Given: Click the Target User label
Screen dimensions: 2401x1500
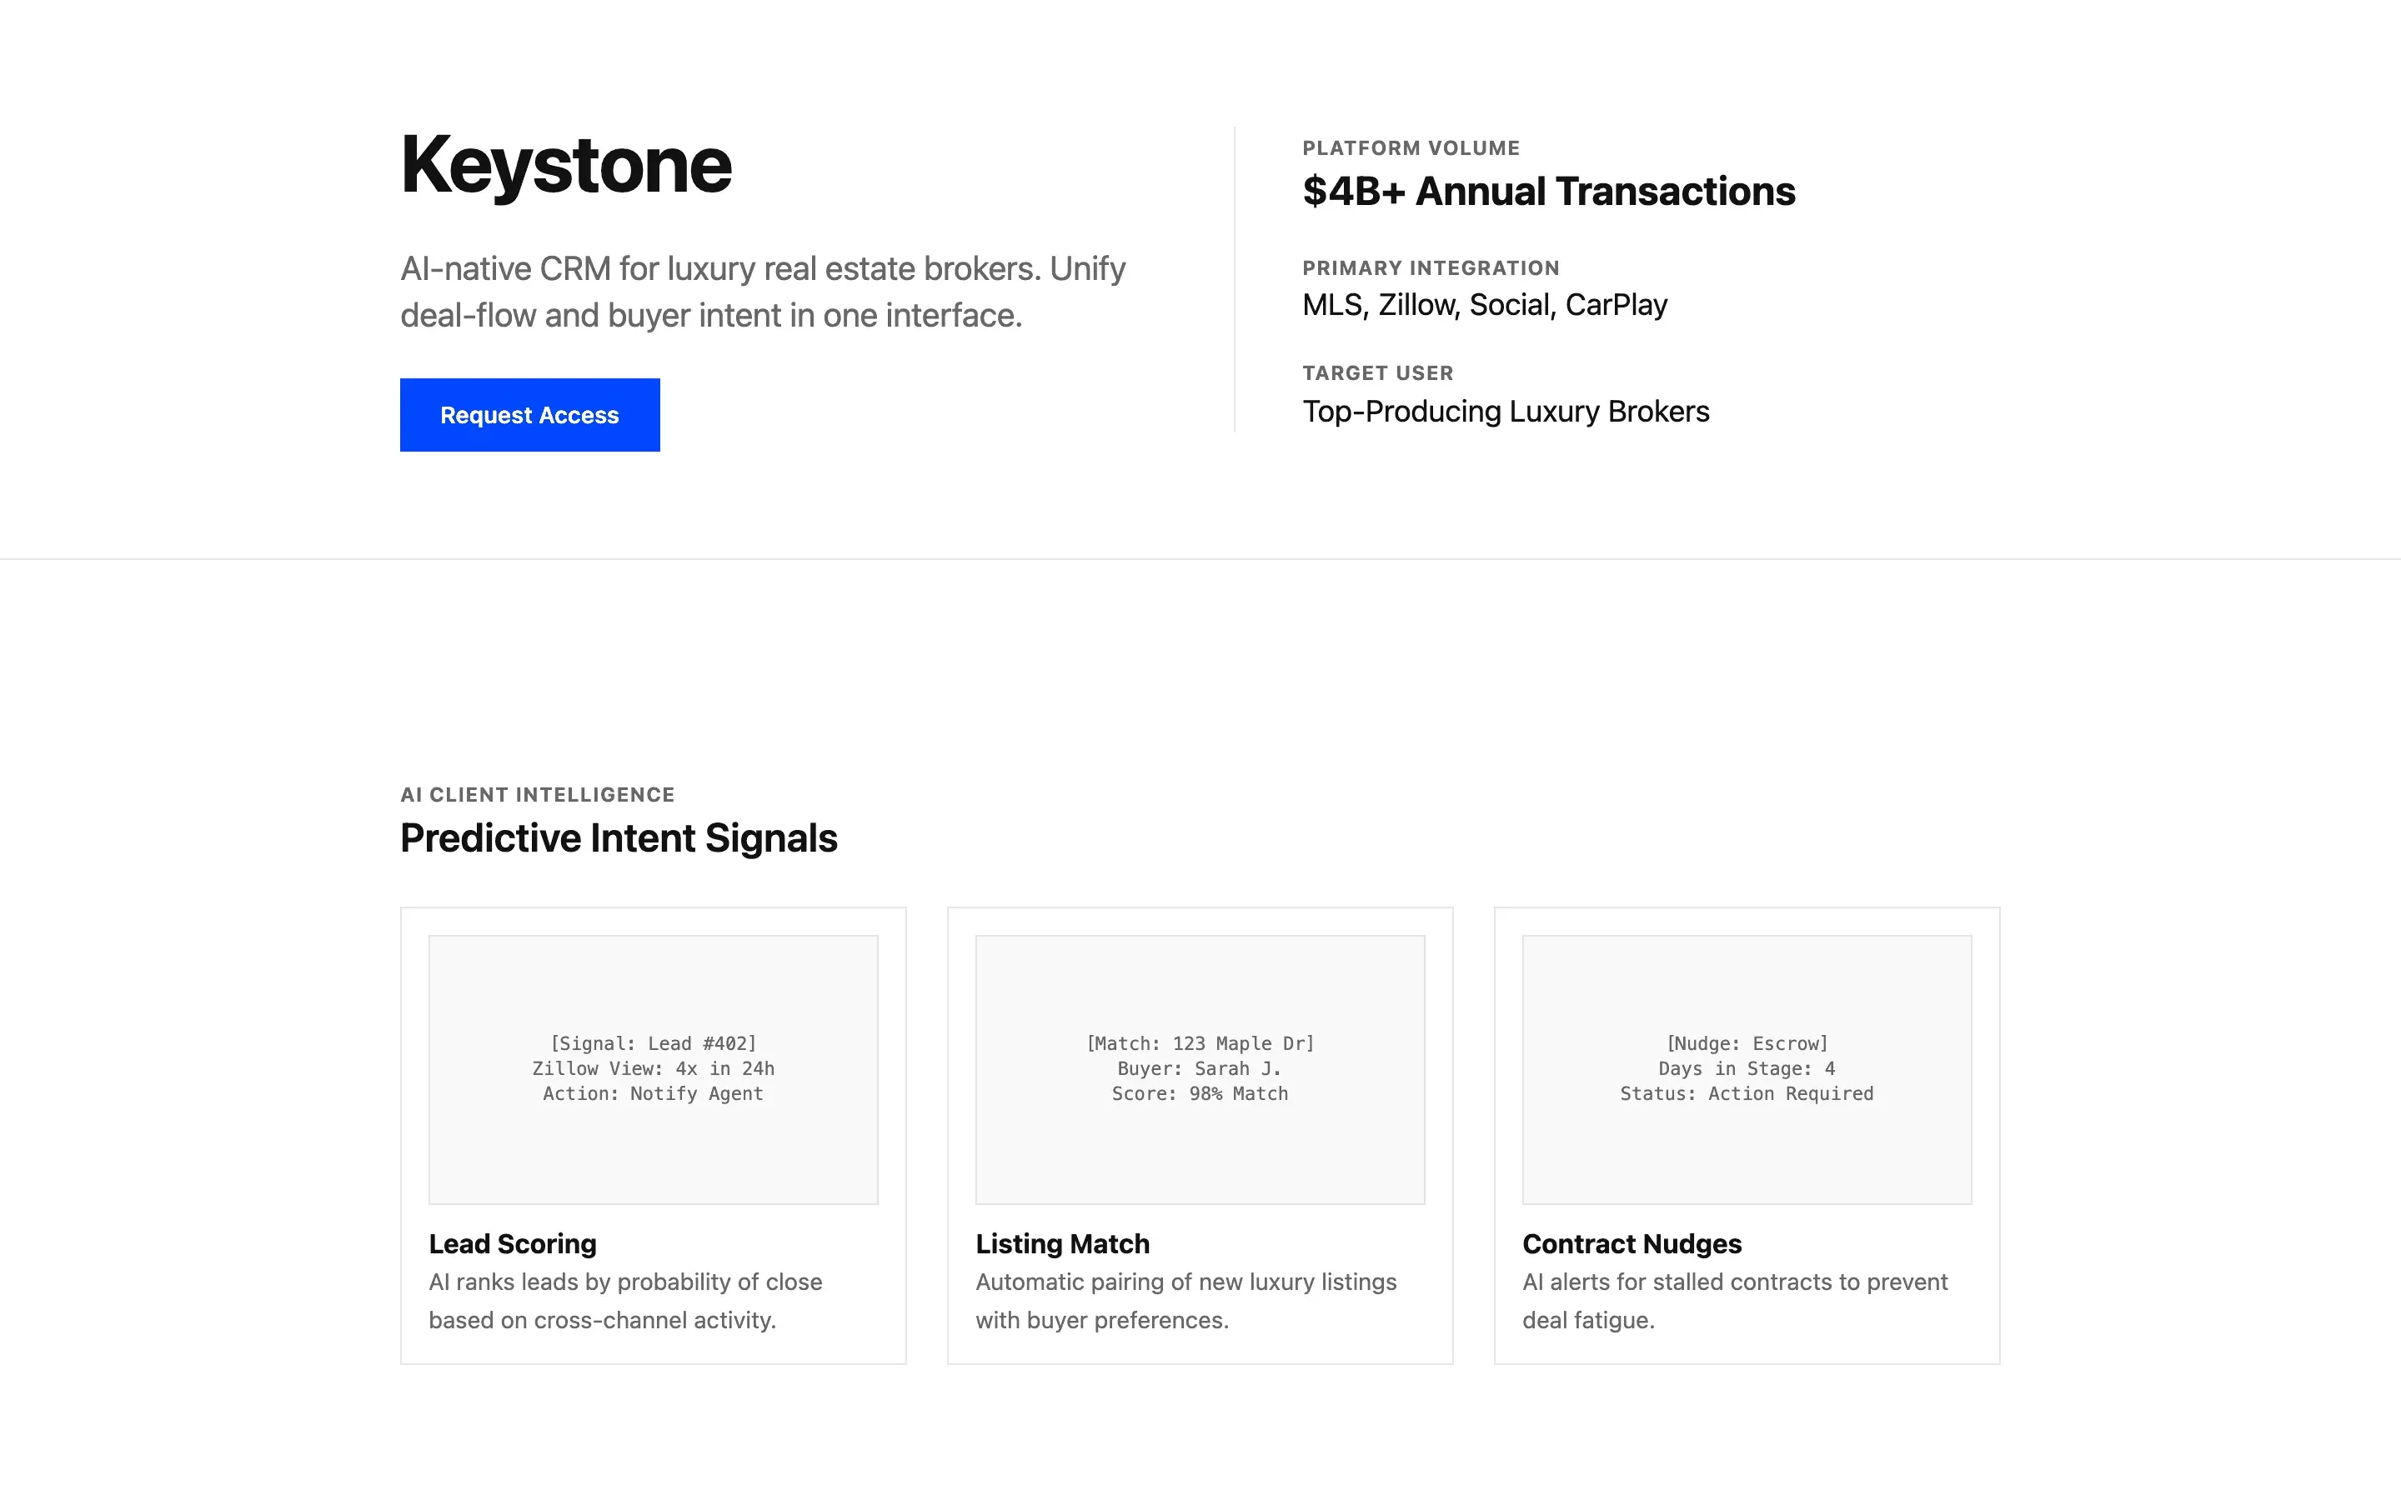Looking at the screenshot, I should (1377, 373).
